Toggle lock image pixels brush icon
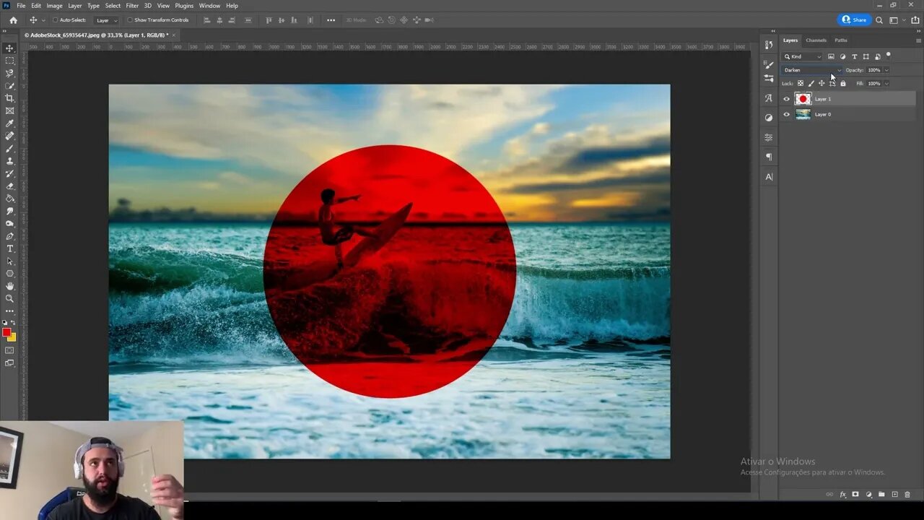The image size is (924, 520). tap(811, 84)
